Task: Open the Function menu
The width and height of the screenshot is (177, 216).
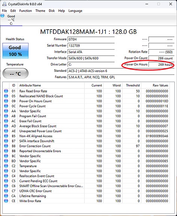Action: pos(26,11)
